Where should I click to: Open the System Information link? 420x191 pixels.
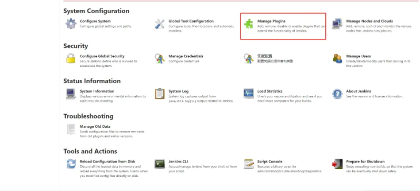pos(97,91)
